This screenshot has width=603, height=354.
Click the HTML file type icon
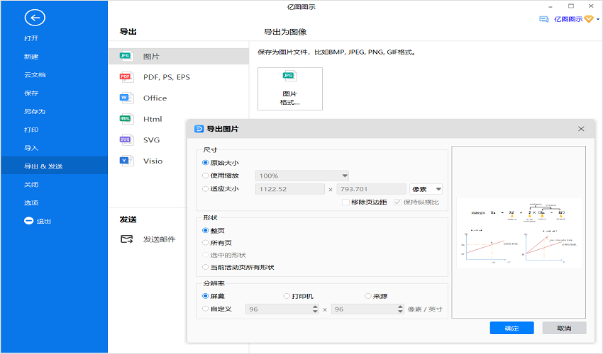pos(126,119)
